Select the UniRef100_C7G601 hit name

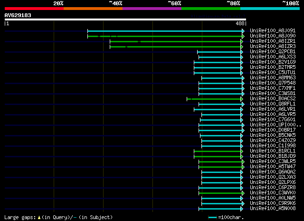click(273, 119)
